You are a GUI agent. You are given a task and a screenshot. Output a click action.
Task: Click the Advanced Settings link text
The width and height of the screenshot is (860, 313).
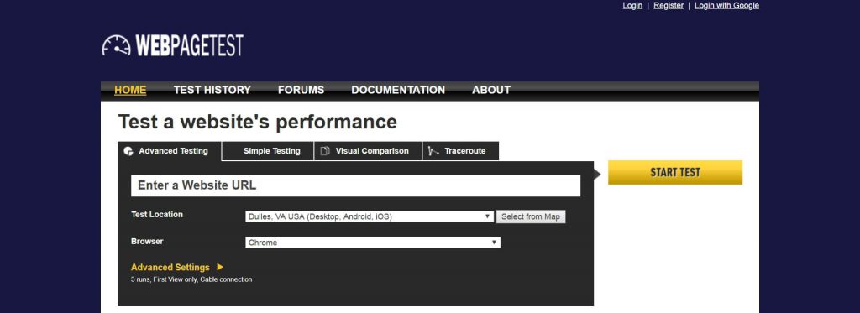click(x=170, y=268)
